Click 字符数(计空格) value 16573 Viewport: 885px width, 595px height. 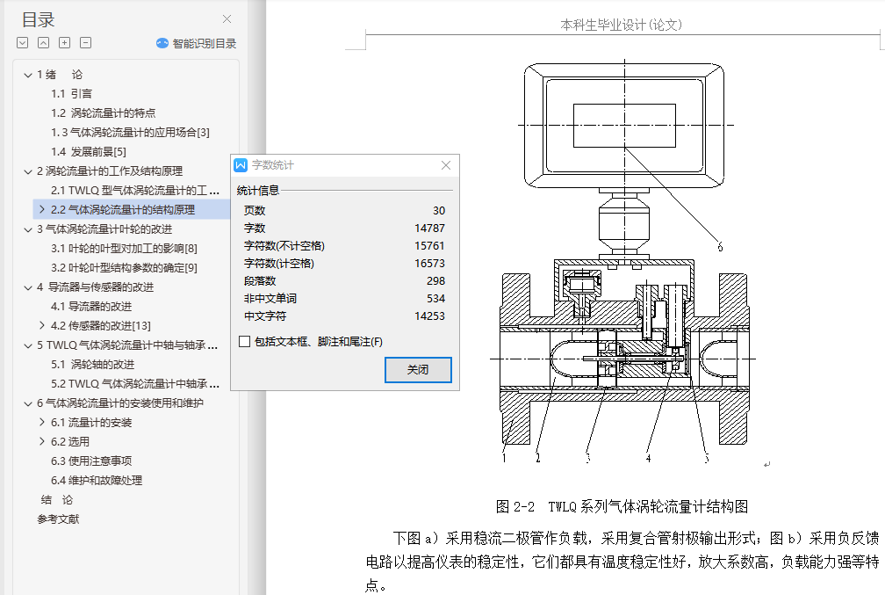[x=429, y=264]
